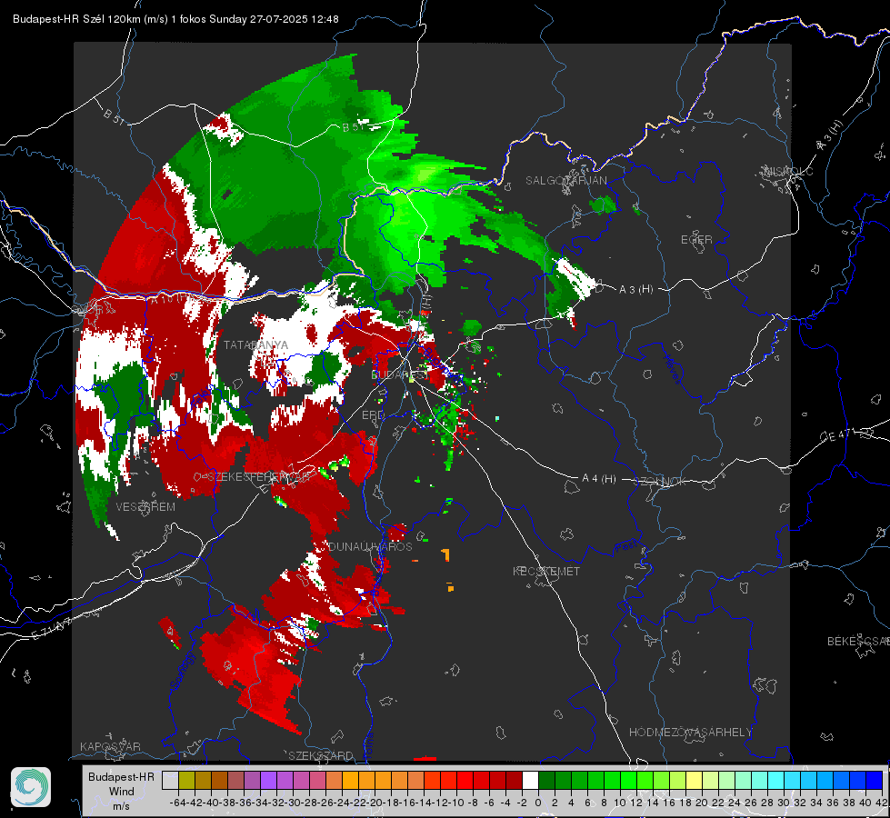Click the 'Budapest-HR Wind m/s' legend label
The image size is (890, 818).
(x=122, y=792)
